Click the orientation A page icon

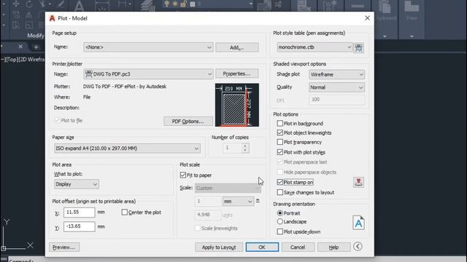tap(358, 223)
